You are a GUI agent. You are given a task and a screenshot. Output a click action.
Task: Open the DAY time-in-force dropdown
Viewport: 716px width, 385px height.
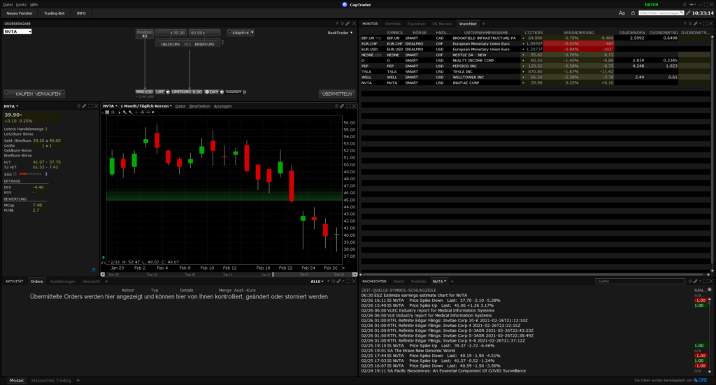(213, 92)
